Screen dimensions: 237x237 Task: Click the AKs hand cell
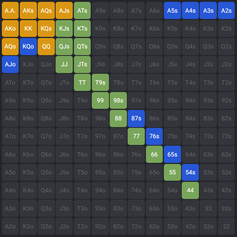point(28,10)
